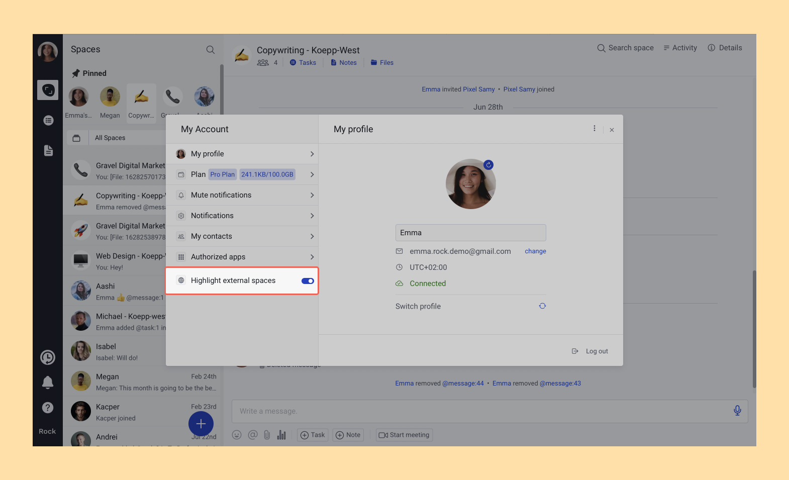This screenshot has height=480, width=789.
Task: Open the three-dot profile options menu
Action: 595,129
